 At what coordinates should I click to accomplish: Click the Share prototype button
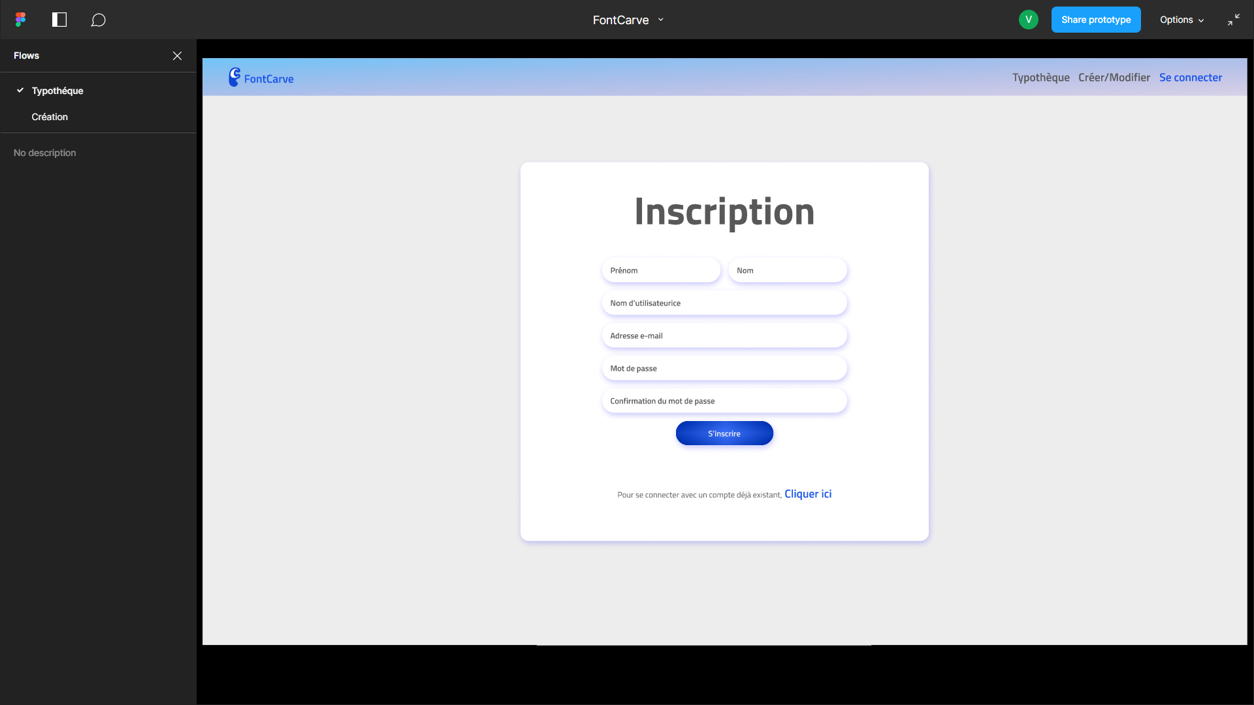(1095, 20)
